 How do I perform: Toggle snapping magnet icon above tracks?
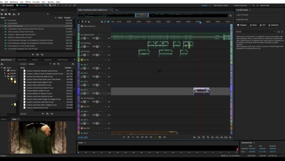(108, 22)
